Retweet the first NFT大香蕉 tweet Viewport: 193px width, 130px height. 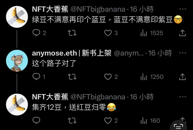pos(72,33)
